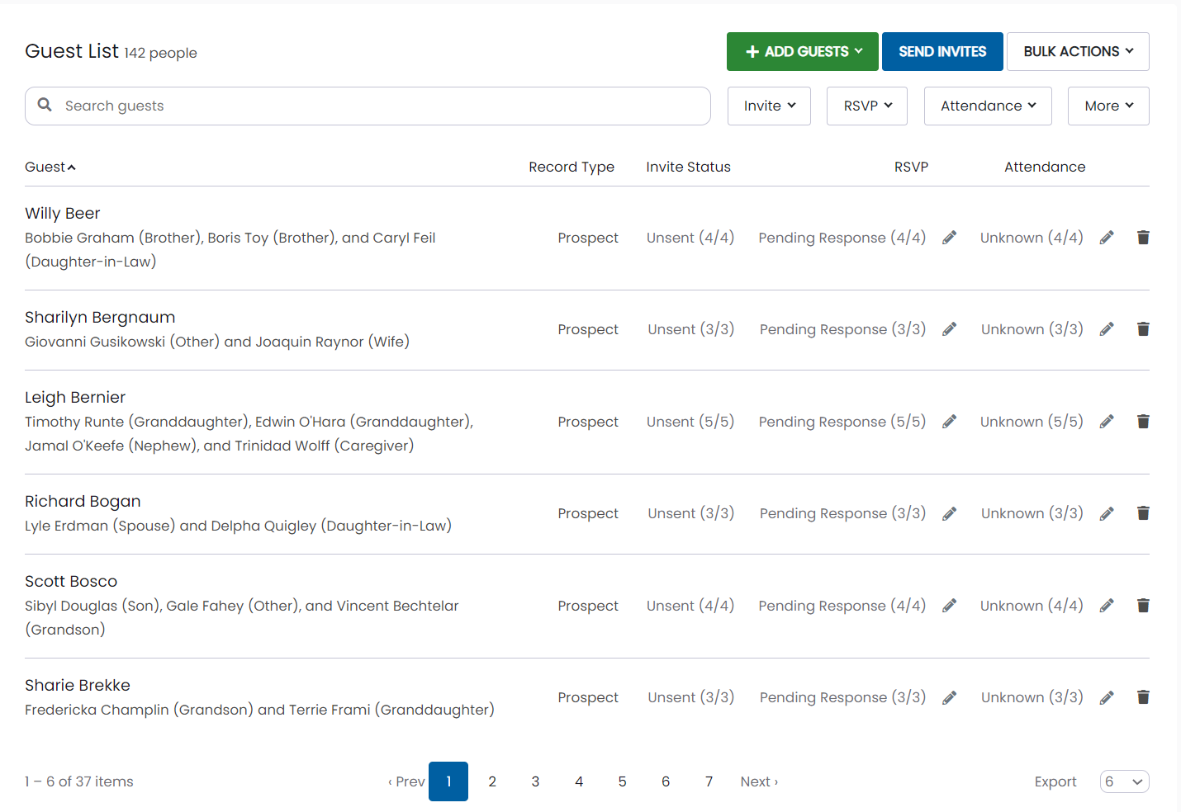Screen dimensions: 1181x812
Task: Open the Bulk Actions dropdown
Action: (1078, 51)
